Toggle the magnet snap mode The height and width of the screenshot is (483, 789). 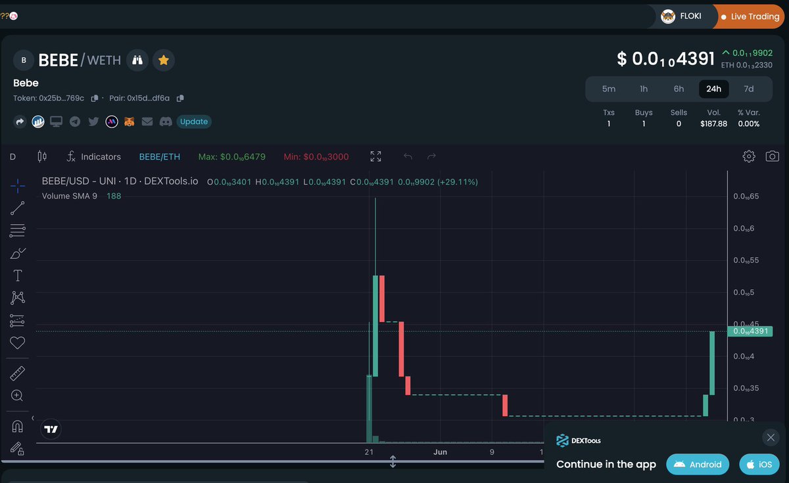point(18,426)
